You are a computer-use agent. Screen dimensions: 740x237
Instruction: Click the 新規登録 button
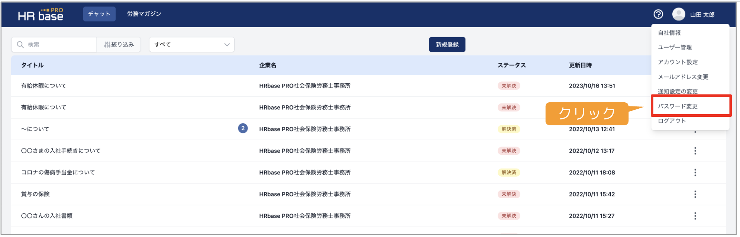(447, 45)
